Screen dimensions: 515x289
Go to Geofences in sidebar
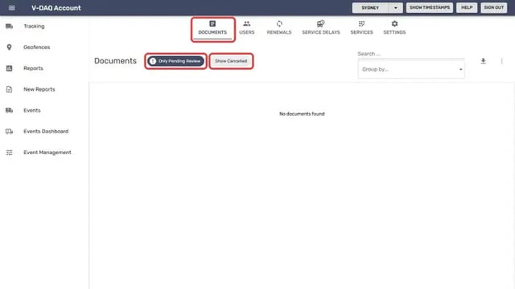click(44, 47)
